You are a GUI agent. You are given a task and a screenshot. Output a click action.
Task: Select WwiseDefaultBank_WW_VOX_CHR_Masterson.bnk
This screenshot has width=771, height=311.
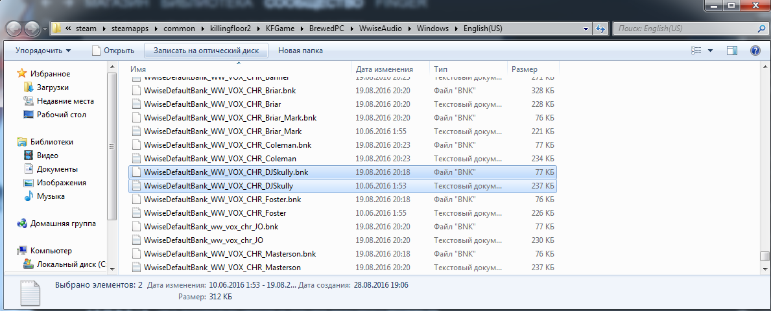(x=343, y=254)
